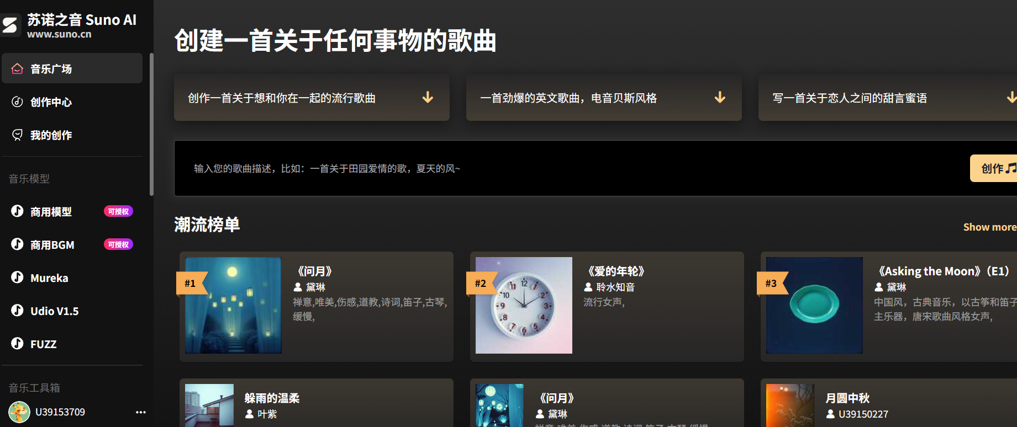Click the Suno AI logo icon
1017x427 pixels.
(x=10, y=25)
